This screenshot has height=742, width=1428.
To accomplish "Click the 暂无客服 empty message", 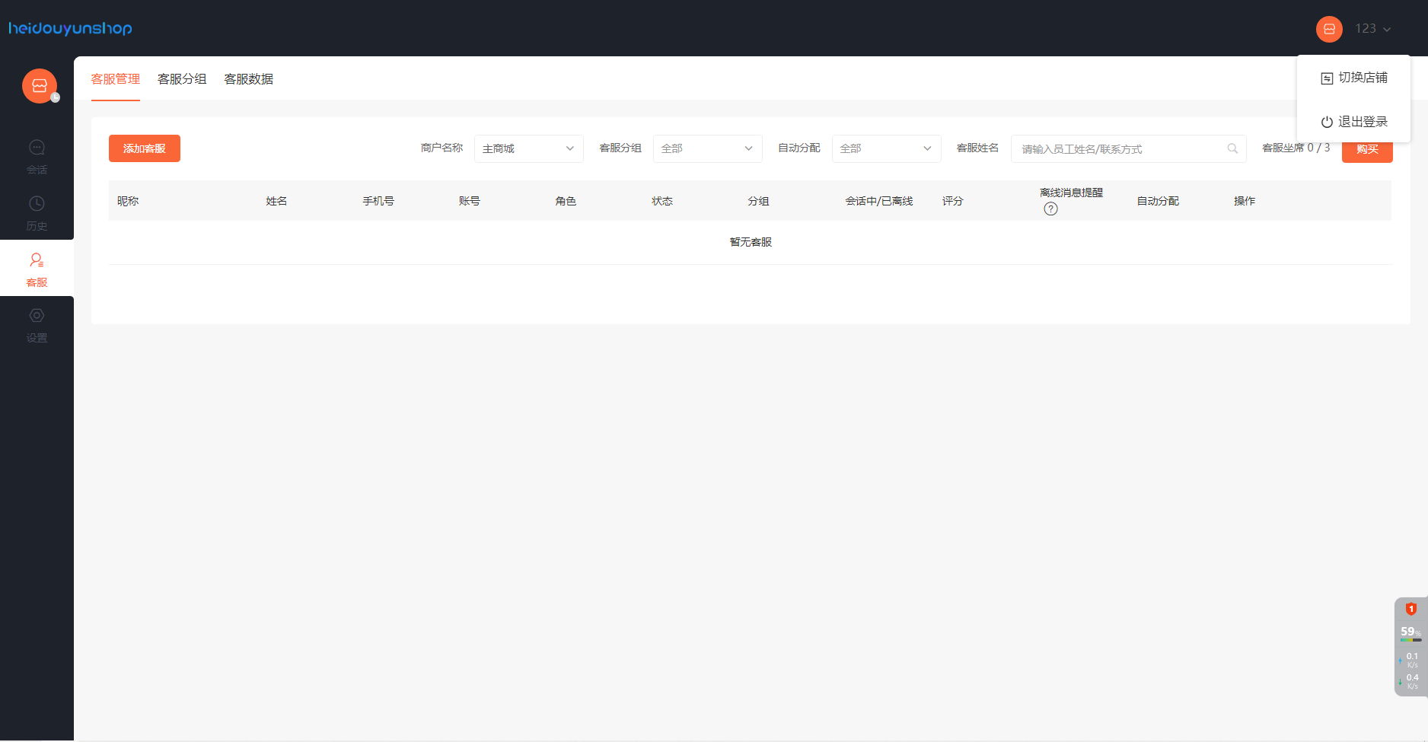I will (x=751, y=242).
